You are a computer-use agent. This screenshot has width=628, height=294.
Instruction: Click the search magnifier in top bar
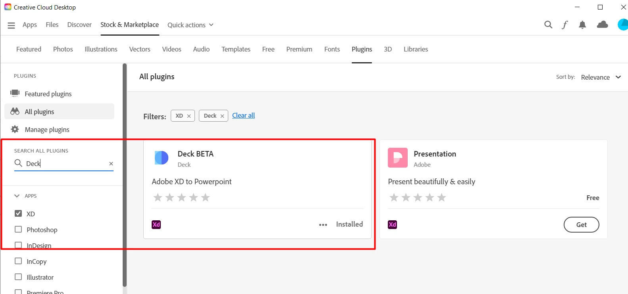tap(548, 25)
